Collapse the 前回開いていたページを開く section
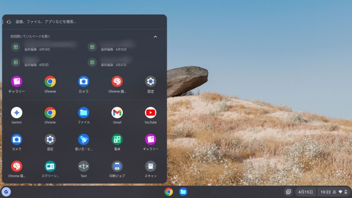The width and height of the screenshot is (352, 198). (x=155, y=37)
